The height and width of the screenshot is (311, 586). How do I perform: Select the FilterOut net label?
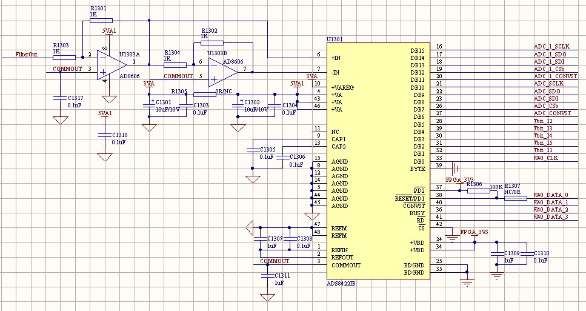[x=27, y=54]
